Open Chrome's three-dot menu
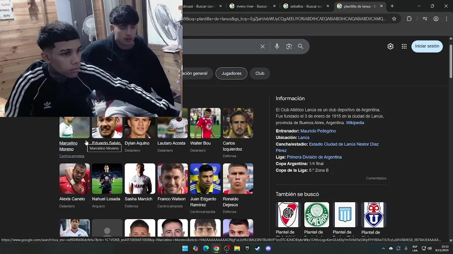 tap(447, 19)
